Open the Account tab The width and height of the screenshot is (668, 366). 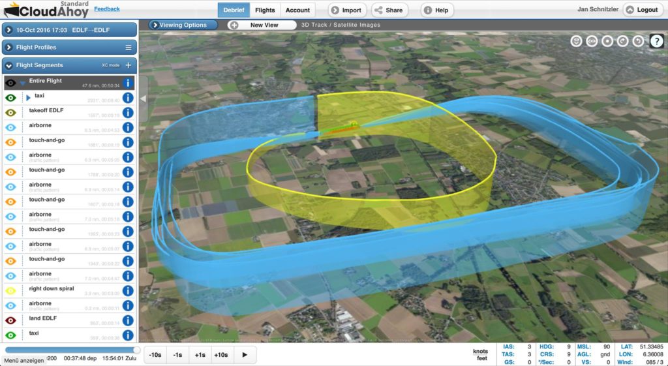click(297, 10)
